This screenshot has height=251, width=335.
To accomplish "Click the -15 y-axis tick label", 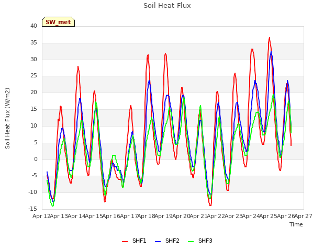I will (32, 209).
